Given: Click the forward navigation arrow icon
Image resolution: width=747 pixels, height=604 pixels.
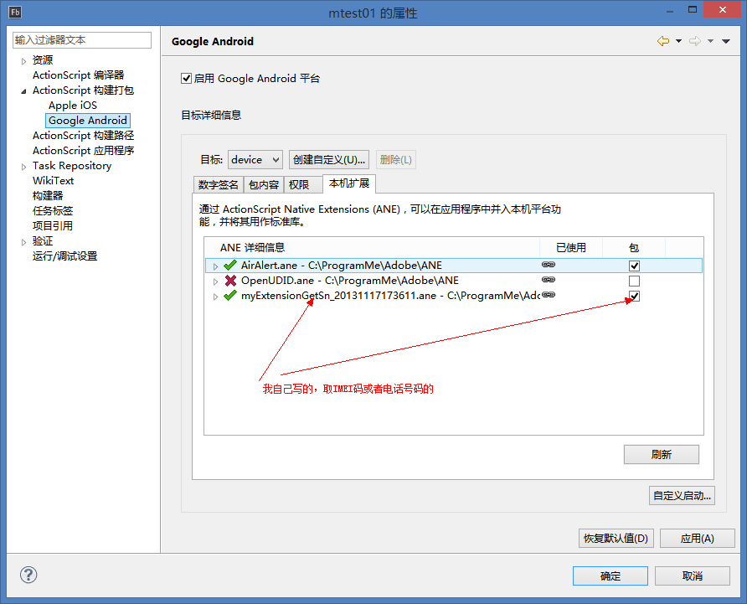Looking at the screenshot, I should (x=695, y=41).
